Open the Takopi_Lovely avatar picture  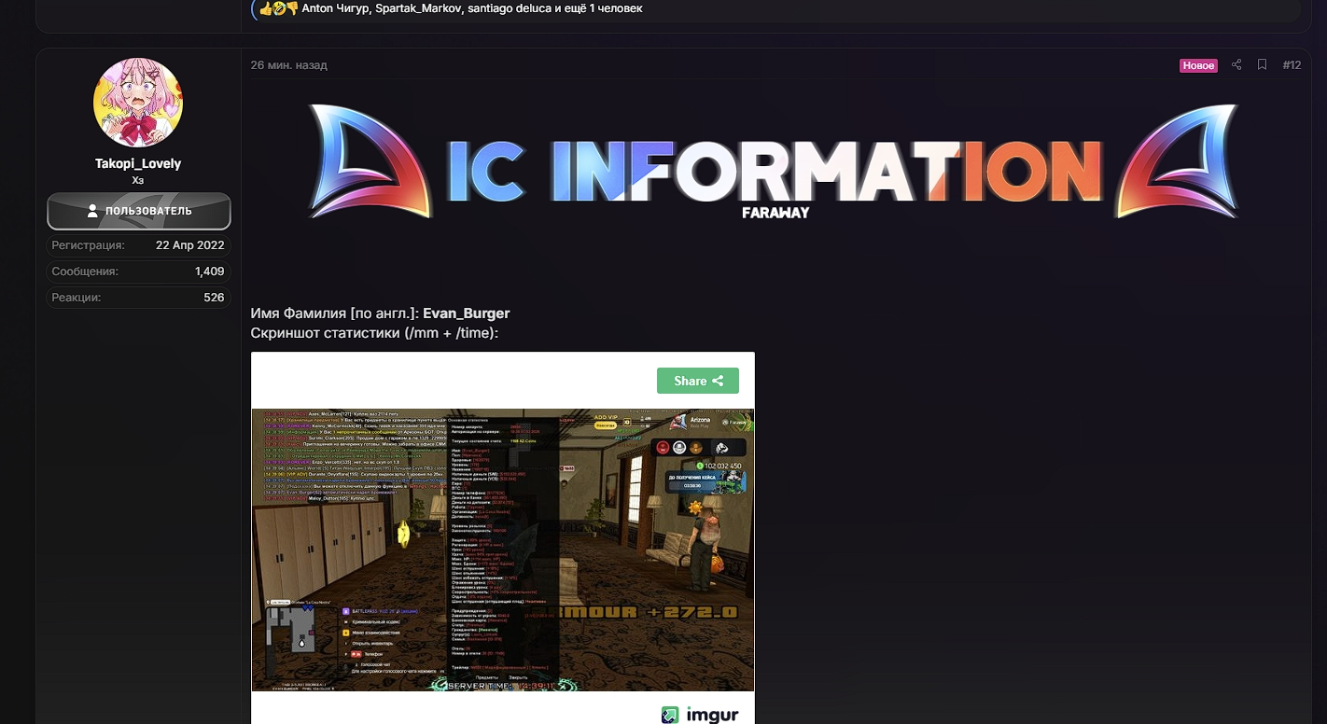click(x=138, y=103)
